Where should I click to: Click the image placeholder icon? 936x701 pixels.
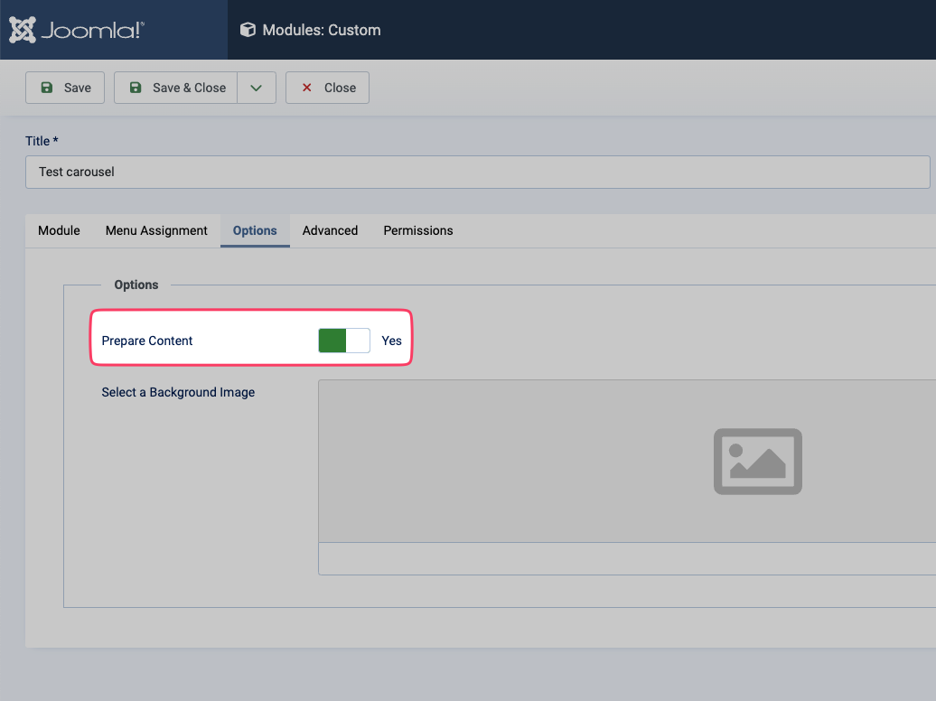pyautogui.click(x=757, y=461)
